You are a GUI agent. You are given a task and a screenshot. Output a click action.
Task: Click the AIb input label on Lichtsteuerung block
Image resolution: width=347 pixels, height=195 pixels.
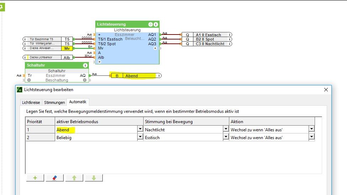pos(101,57)
